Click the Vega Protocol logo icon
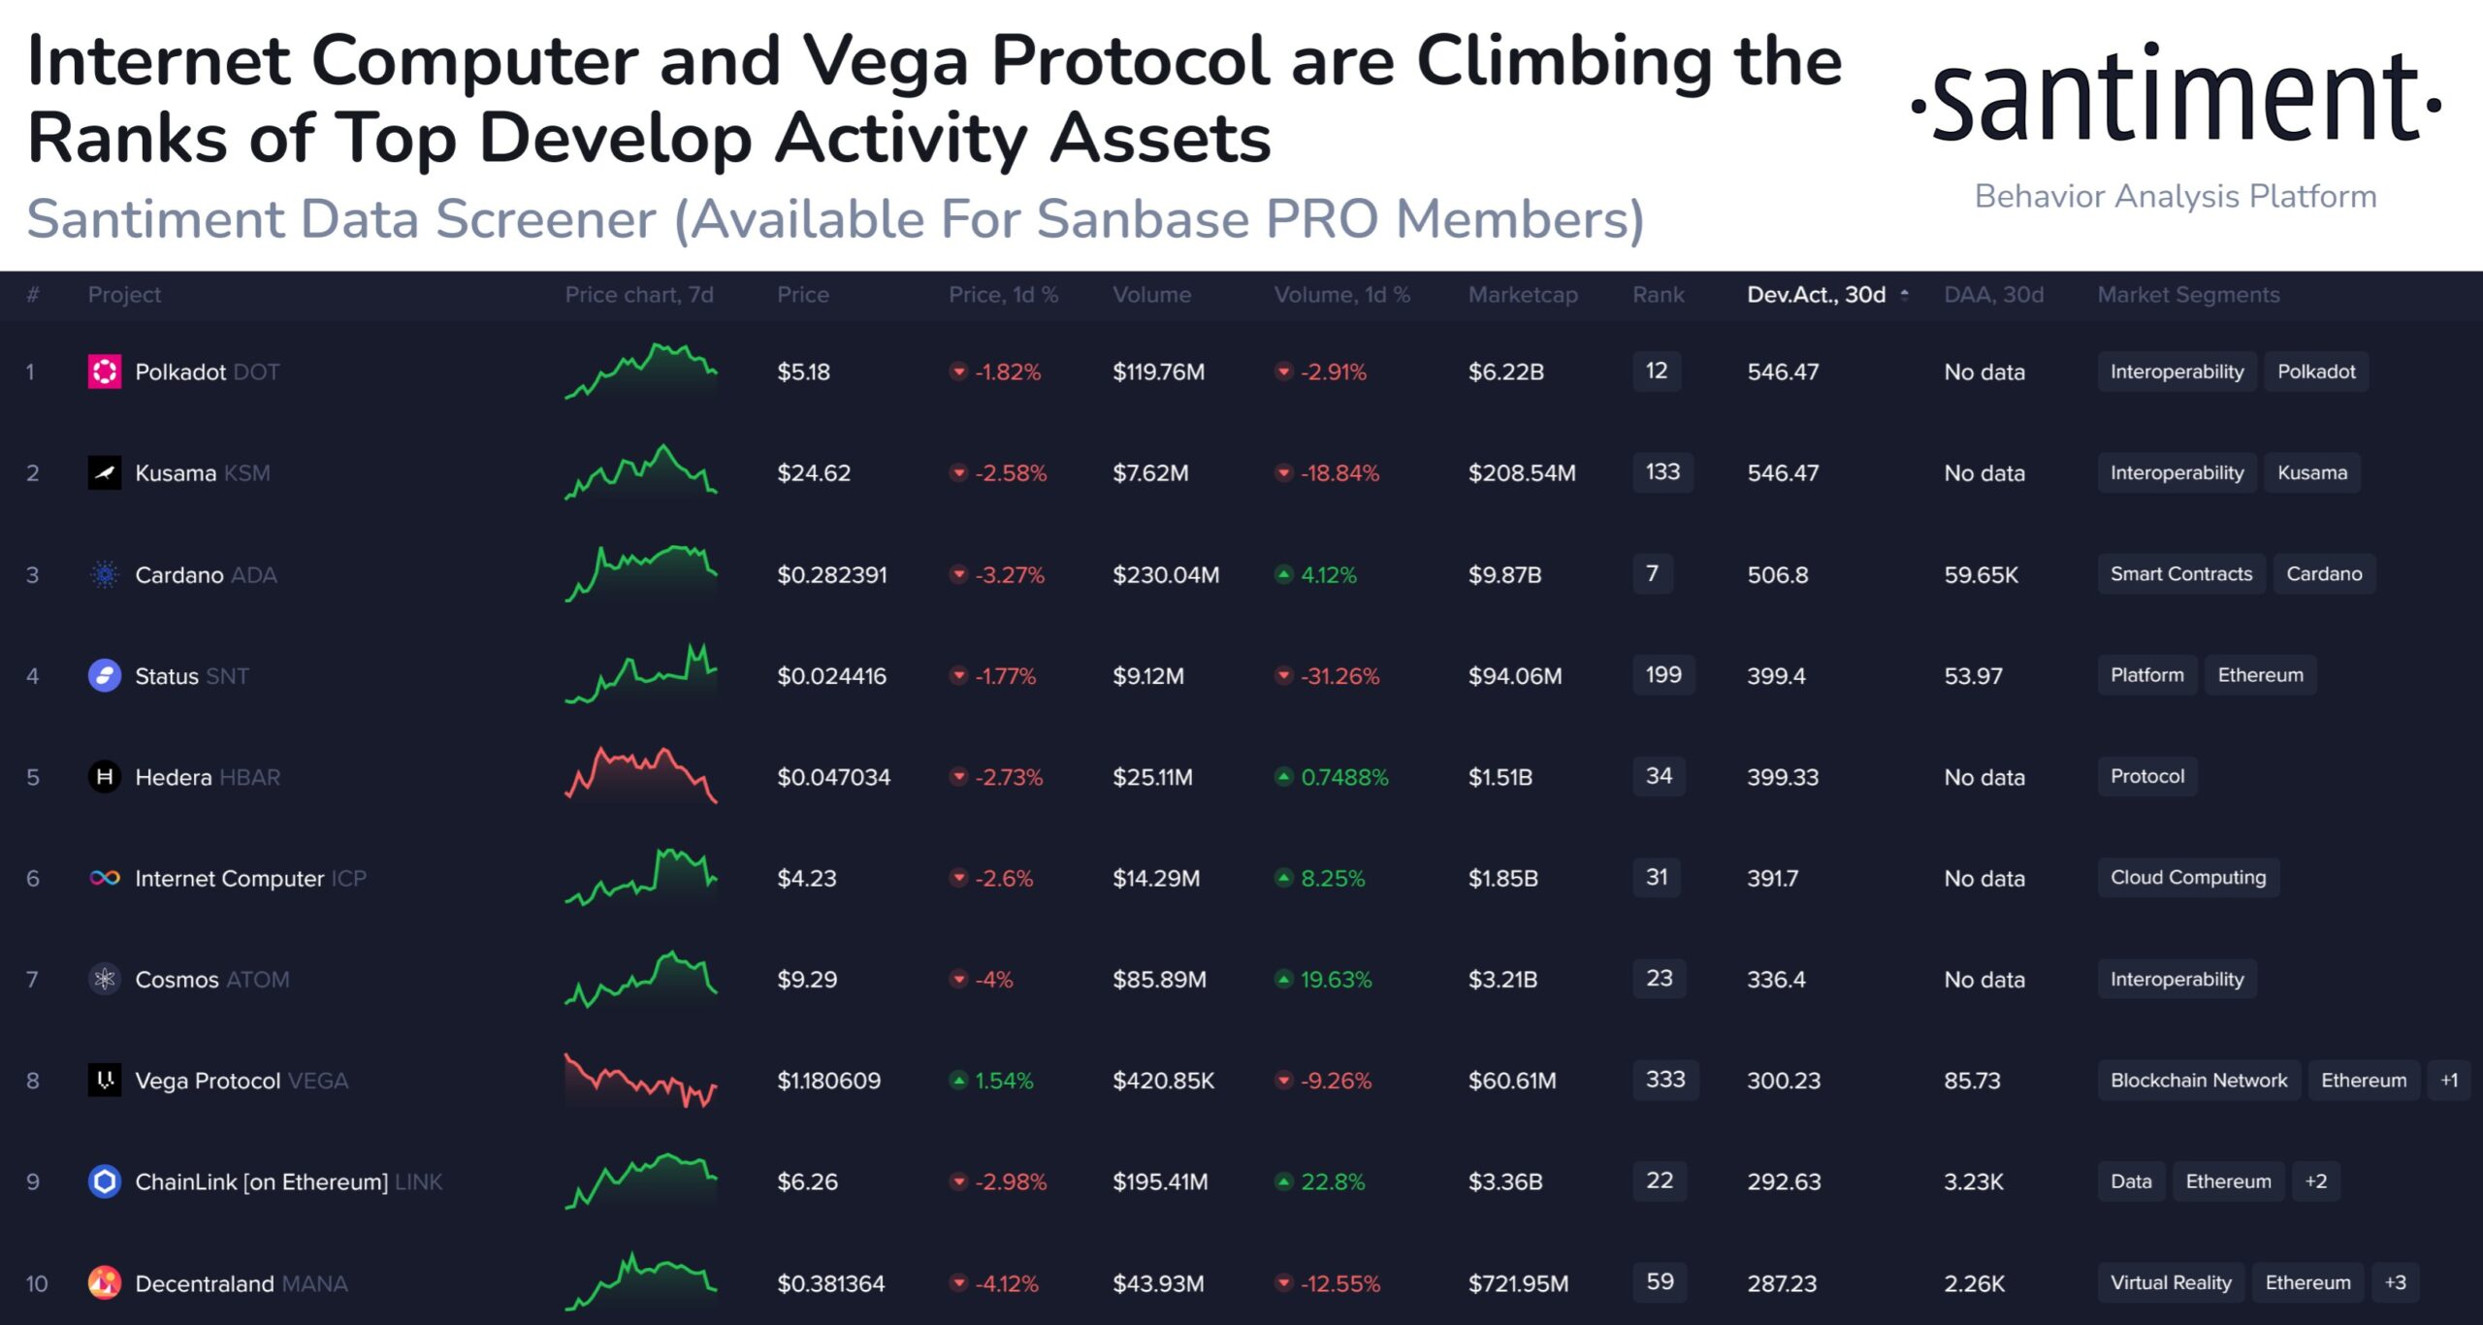Image resolution: width=2483 pixels, height=1325 pixels. 105,1081
